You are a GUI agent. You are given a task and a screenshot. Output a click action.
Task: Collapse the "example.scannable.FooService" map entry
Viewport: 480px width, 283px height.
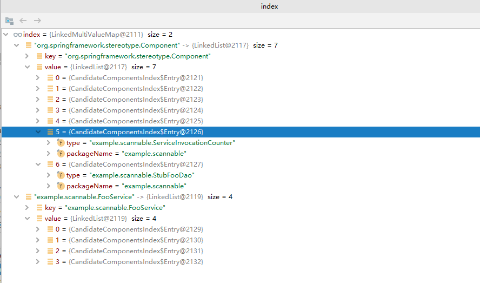click(x=16, y=197)
